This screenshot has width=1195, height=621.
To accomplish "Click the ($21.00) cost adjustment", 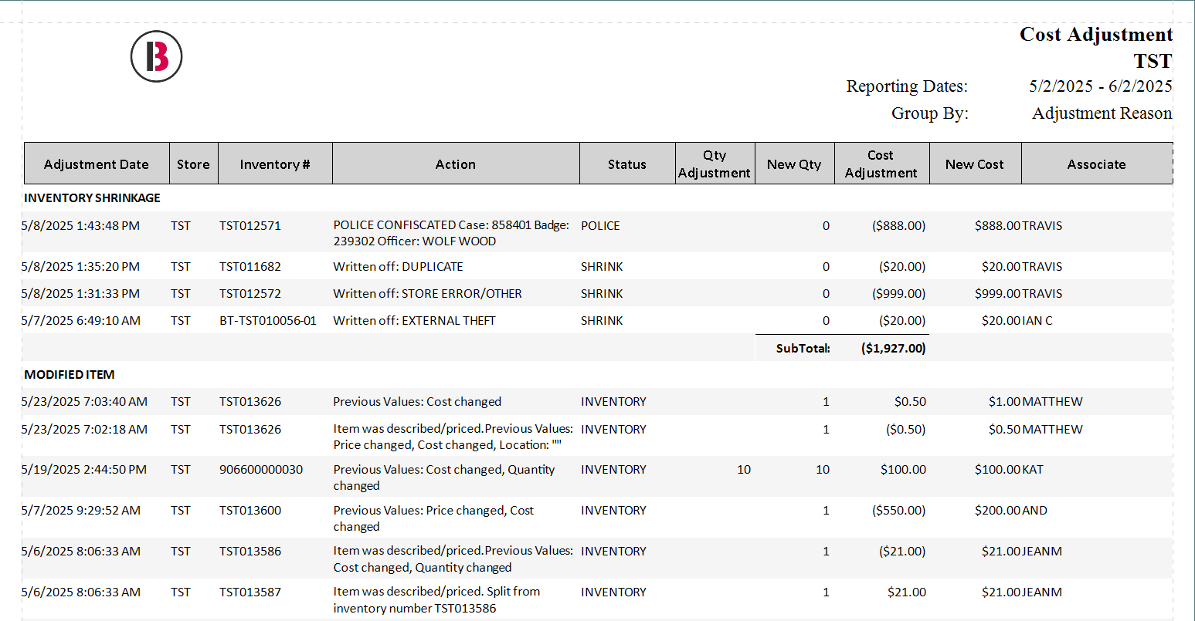I will point(902,551).
